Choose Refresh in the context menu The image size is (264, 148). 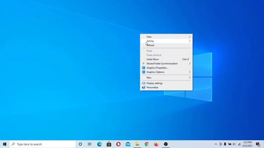point(166,45)
